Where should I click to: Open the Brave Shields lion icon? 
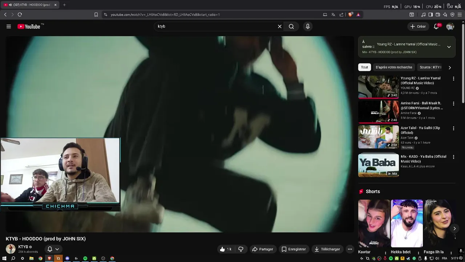[350, 15]
